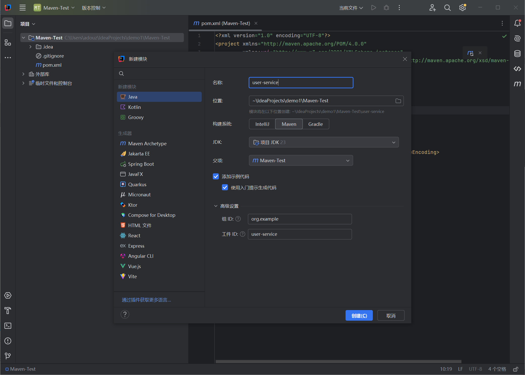This screenshot has width=525, height=375.
Task: Click the 创建(C) button
Action: [359, 316]
